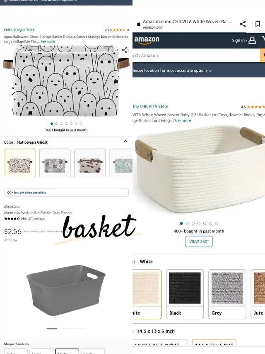Share the ghost basket via share icon
The image size is (265, 354).
click(125, 50)
